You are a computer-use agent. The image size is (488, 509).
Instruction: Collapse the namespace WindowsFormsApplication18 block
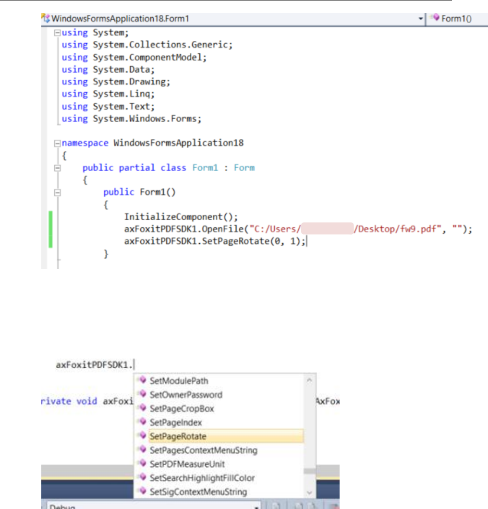coord(58,143)
